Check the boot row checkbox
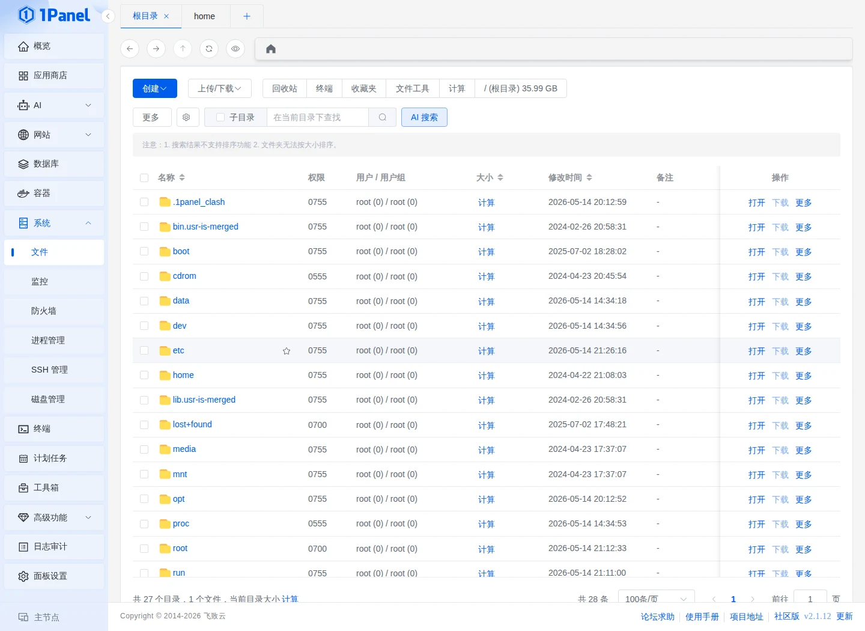Screen dimensions: 865x631 pos(144,251)
